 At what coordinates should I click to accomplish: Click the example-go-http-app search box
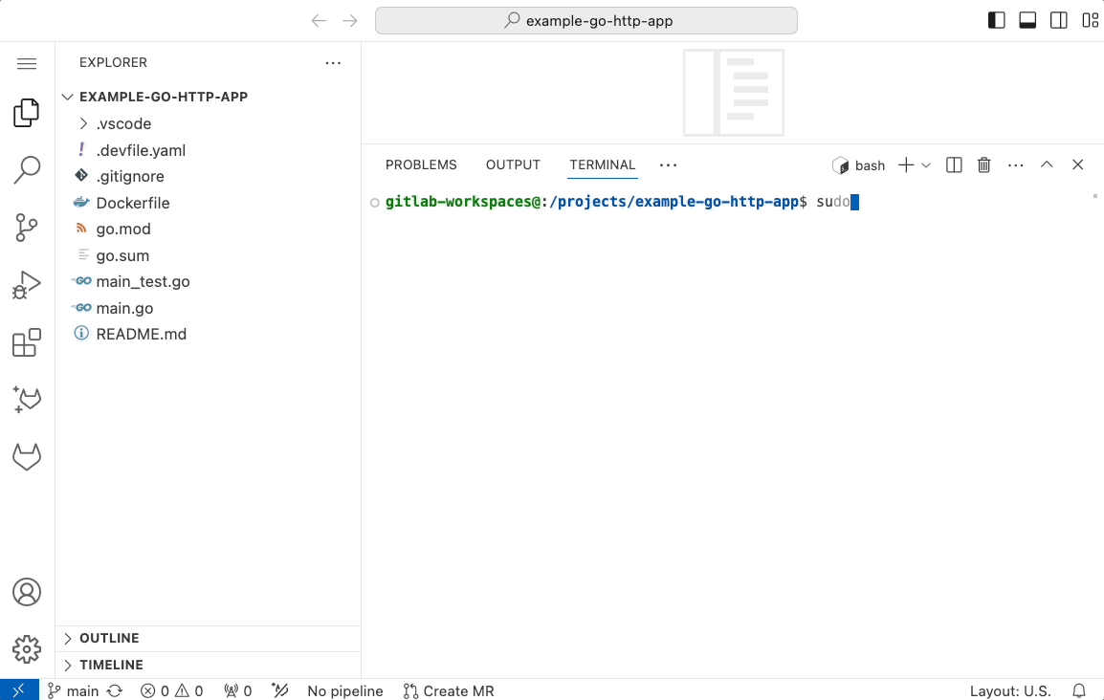(585, 20)
